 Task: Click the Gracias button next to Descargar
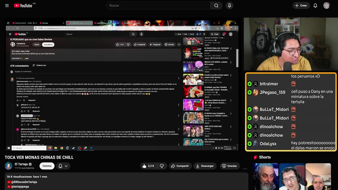229,166
